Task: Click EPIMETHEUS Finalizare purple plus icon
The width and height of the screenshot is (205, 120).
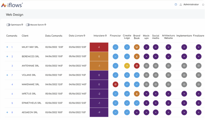Action: point(198,103)
